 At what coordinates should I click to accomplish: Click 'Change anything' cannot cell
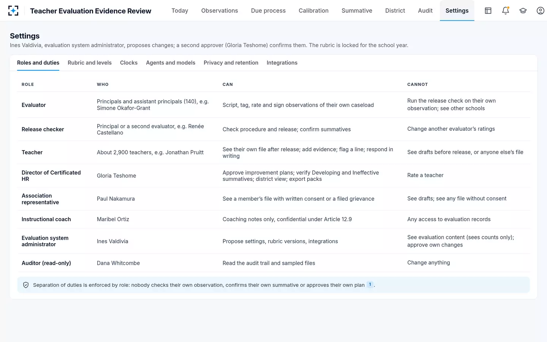coord(428,263)
